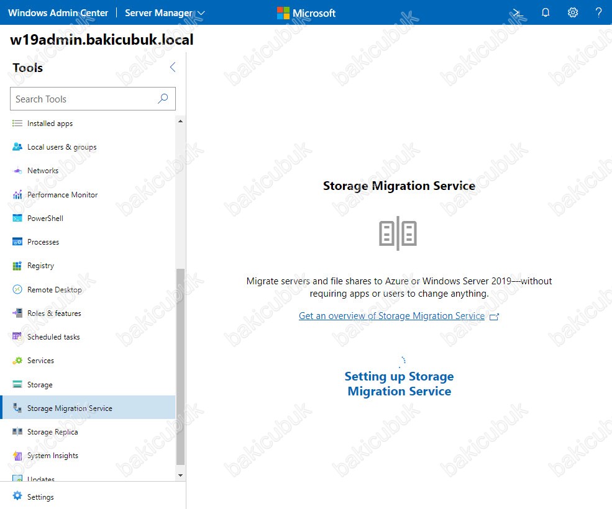This screenshot has width=612, height=509.
Task: Click the PowerShell tool icon
Action: (17, 218)
